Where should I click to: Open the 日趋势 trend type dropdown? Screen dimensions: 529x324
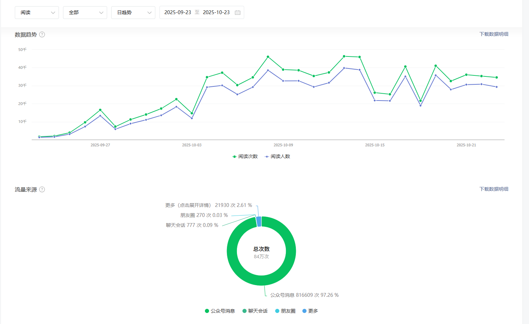coord(133,12)
